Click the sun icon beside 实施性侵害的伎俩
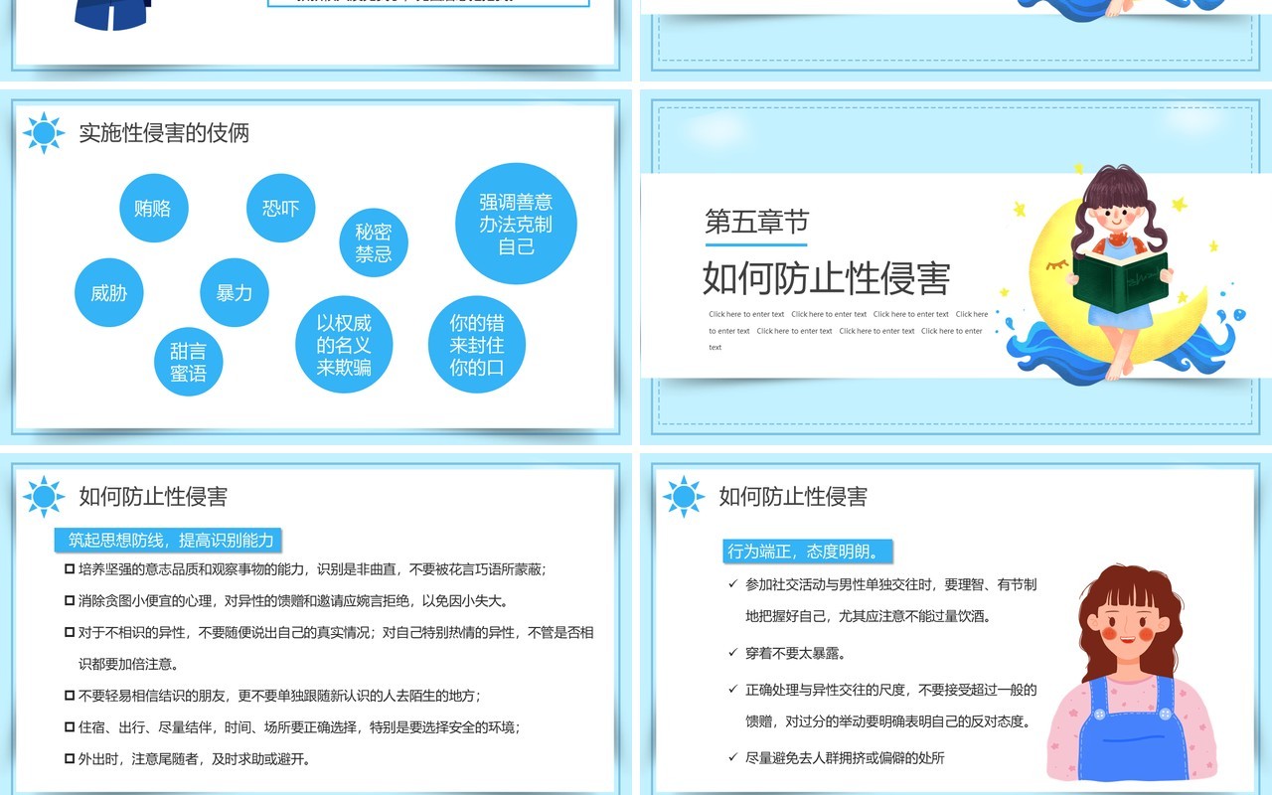 coord(44,133)
